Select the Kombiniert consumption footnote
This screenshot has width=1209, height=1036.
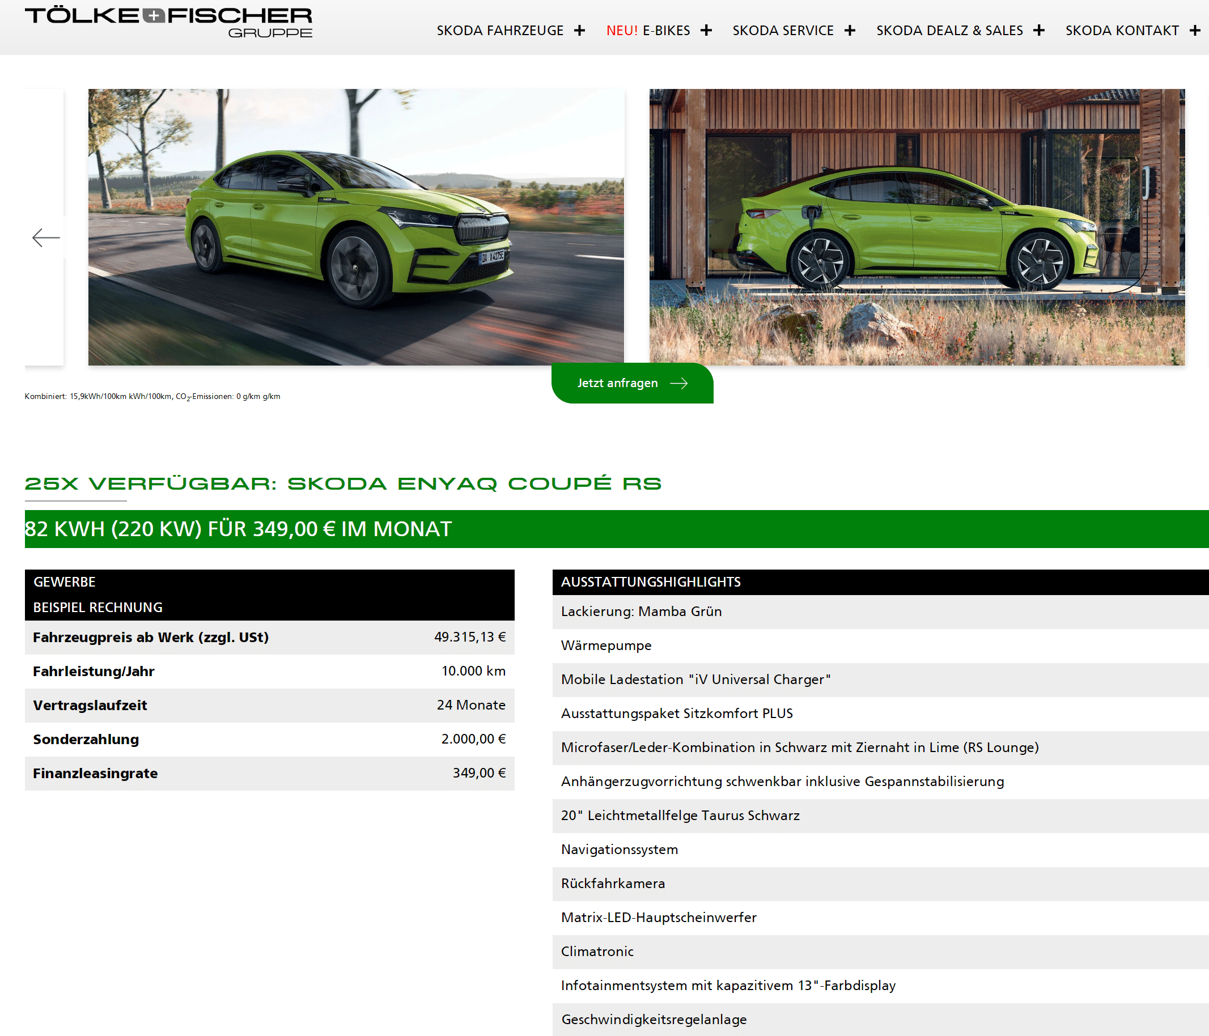click(x=152, y=397)
